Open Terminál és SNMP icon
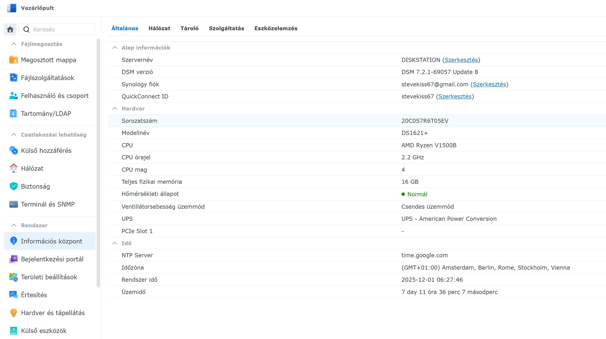The width and height of the screenshot is (606, 339). [13, 204]
